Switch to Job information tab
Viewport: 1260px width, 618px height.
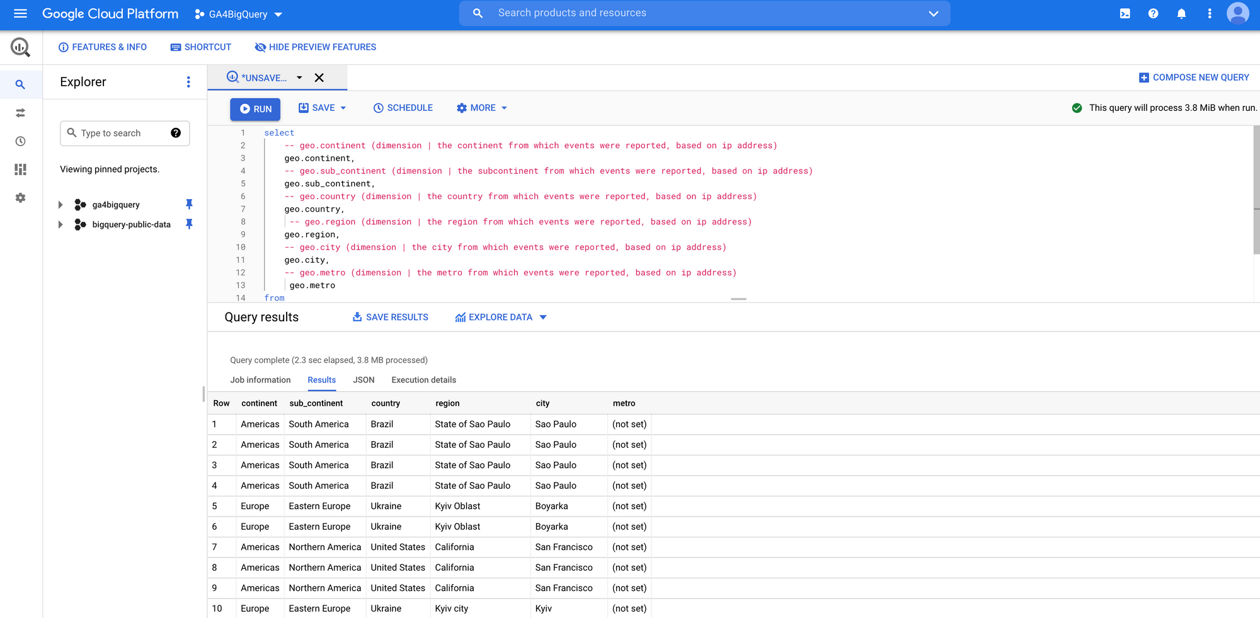[x=260, y=380]
